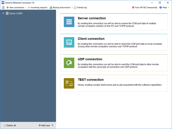The image size is (172, 129).
Task: Click the Activity log document icon
Action: (x=75, y=7)
